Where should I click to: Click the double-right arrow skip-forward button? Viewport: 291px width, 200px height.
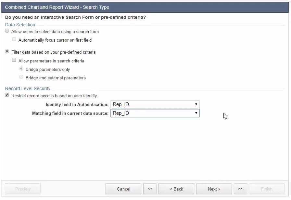pos(240,189)
